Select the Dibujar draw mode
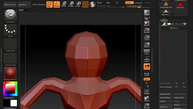Screen dimensions: 193x109 pos(57,5)
